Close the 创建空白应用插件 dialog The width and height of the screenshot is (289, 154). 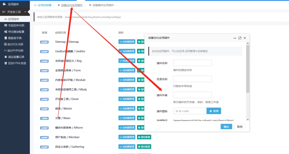[x=245, y=38]
